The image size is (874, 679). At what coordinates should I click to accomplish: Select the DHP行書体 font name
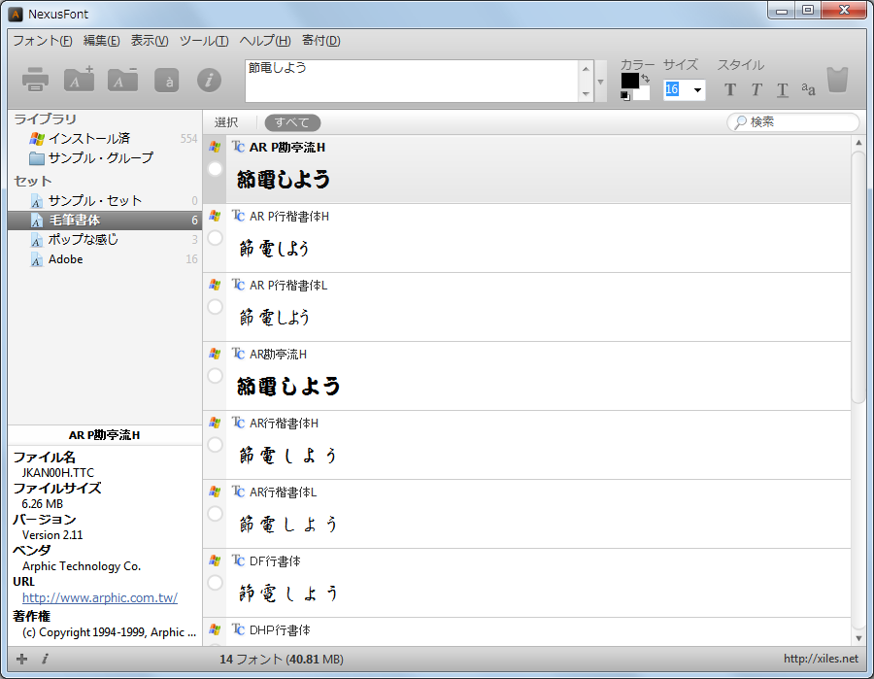pos(280,629)
